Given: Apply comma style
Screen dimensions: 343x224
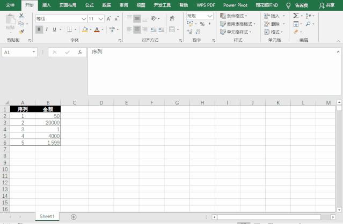Looking at the screenshot, I should coord(209,24).
